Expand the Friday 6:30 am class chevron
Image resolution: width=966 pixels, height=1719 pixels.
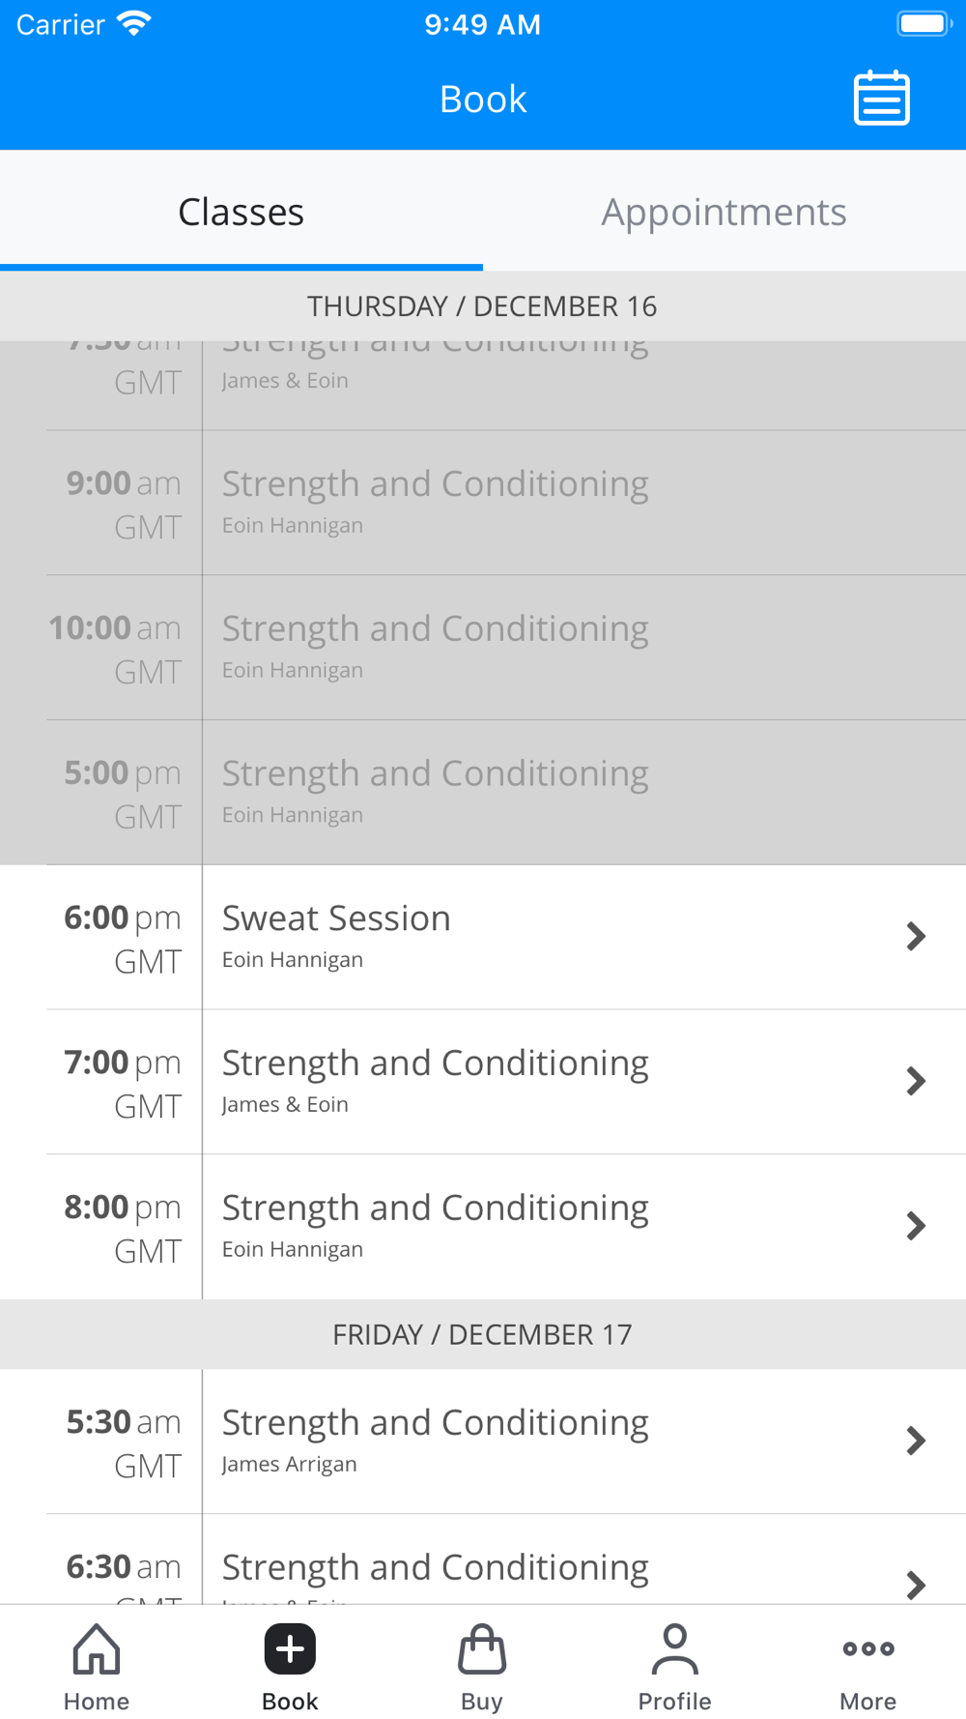[x=916, y=1586]
